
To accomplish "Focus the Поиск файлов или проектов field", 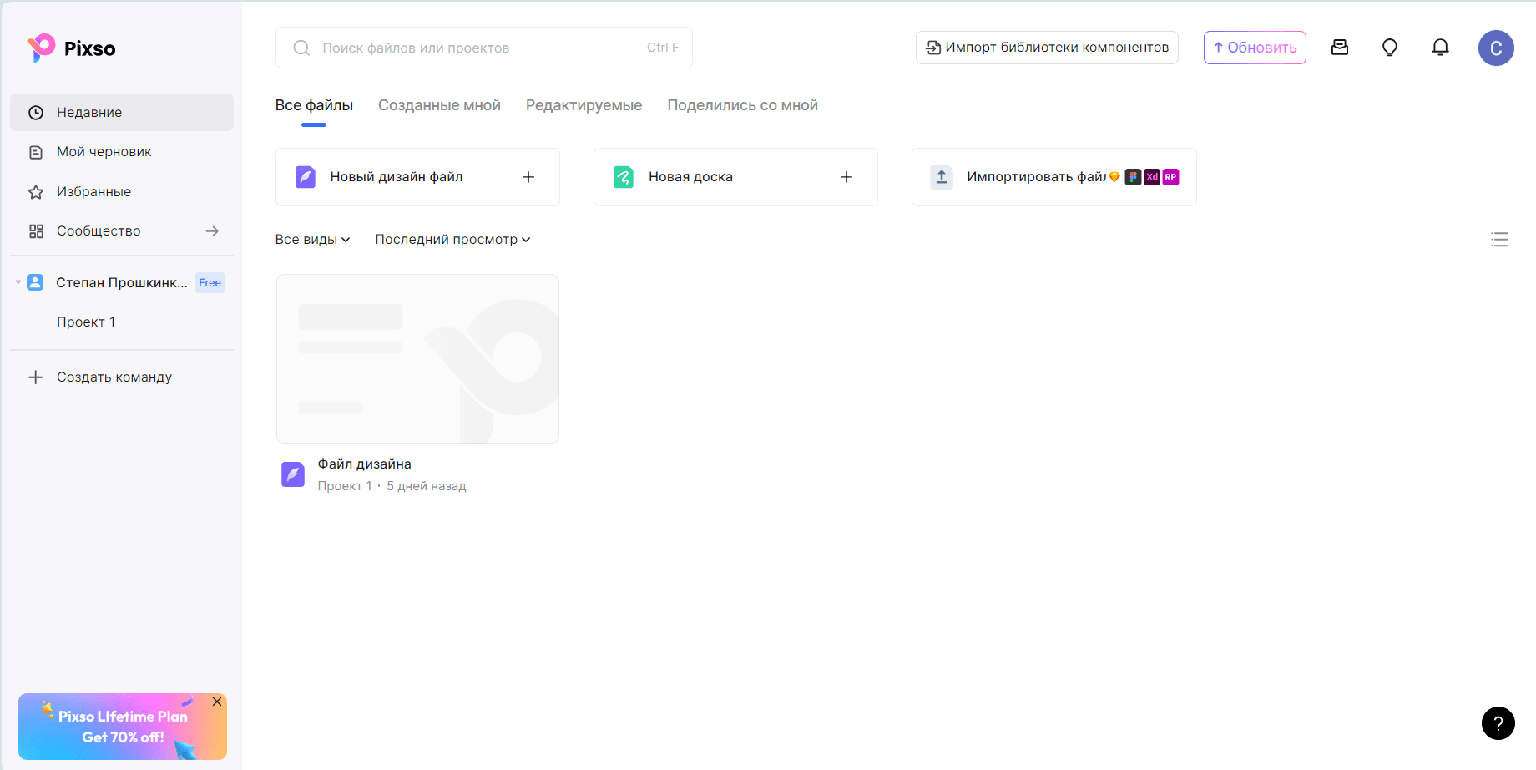I will point(484,48).
